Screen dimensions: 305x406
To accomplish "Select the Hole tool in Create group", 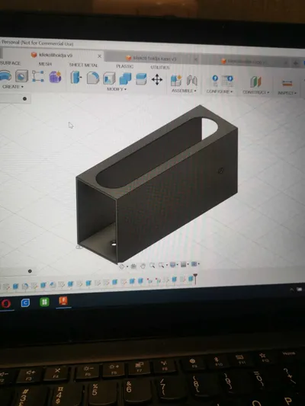I will pos(21,76).
